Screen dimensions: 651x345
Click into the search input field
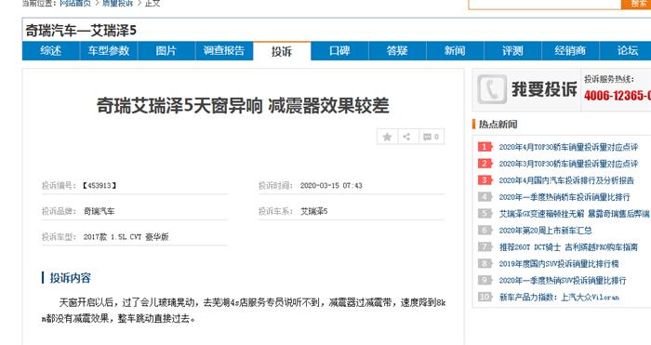(x=545, y=4)
